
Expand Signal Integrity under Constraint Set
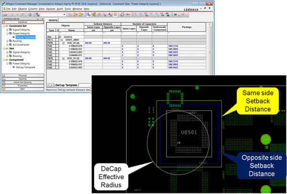[x=7, y=30]
